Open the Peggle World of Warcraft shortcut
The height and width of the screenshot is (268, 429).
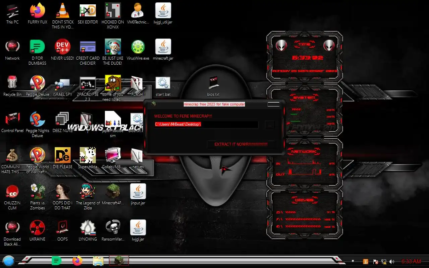pyautogui.click(x=38, y=160)
